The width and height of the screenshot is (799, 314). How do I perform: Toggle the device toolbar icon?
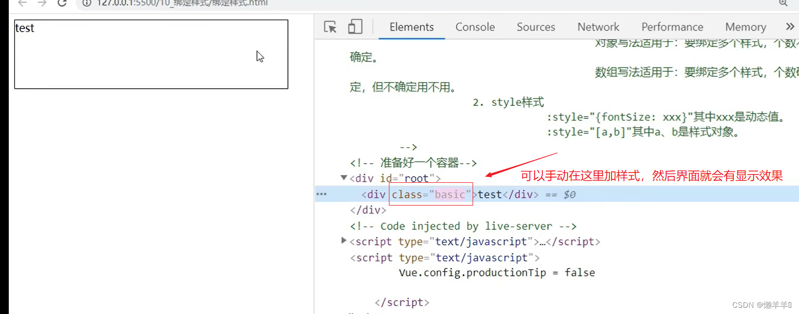tap(355, 27)
